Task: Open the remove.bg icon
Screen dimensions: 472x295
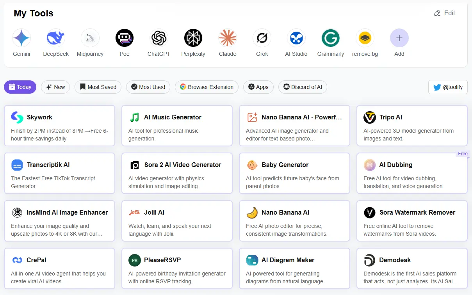Action: tap(365, 38)
